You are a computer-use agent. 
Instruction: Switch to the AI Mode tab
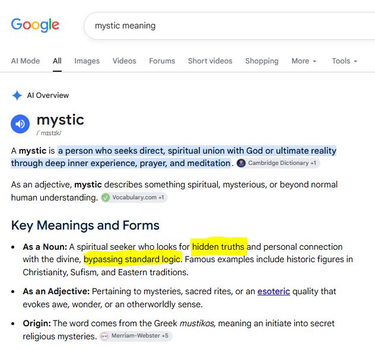coord(26,61)
